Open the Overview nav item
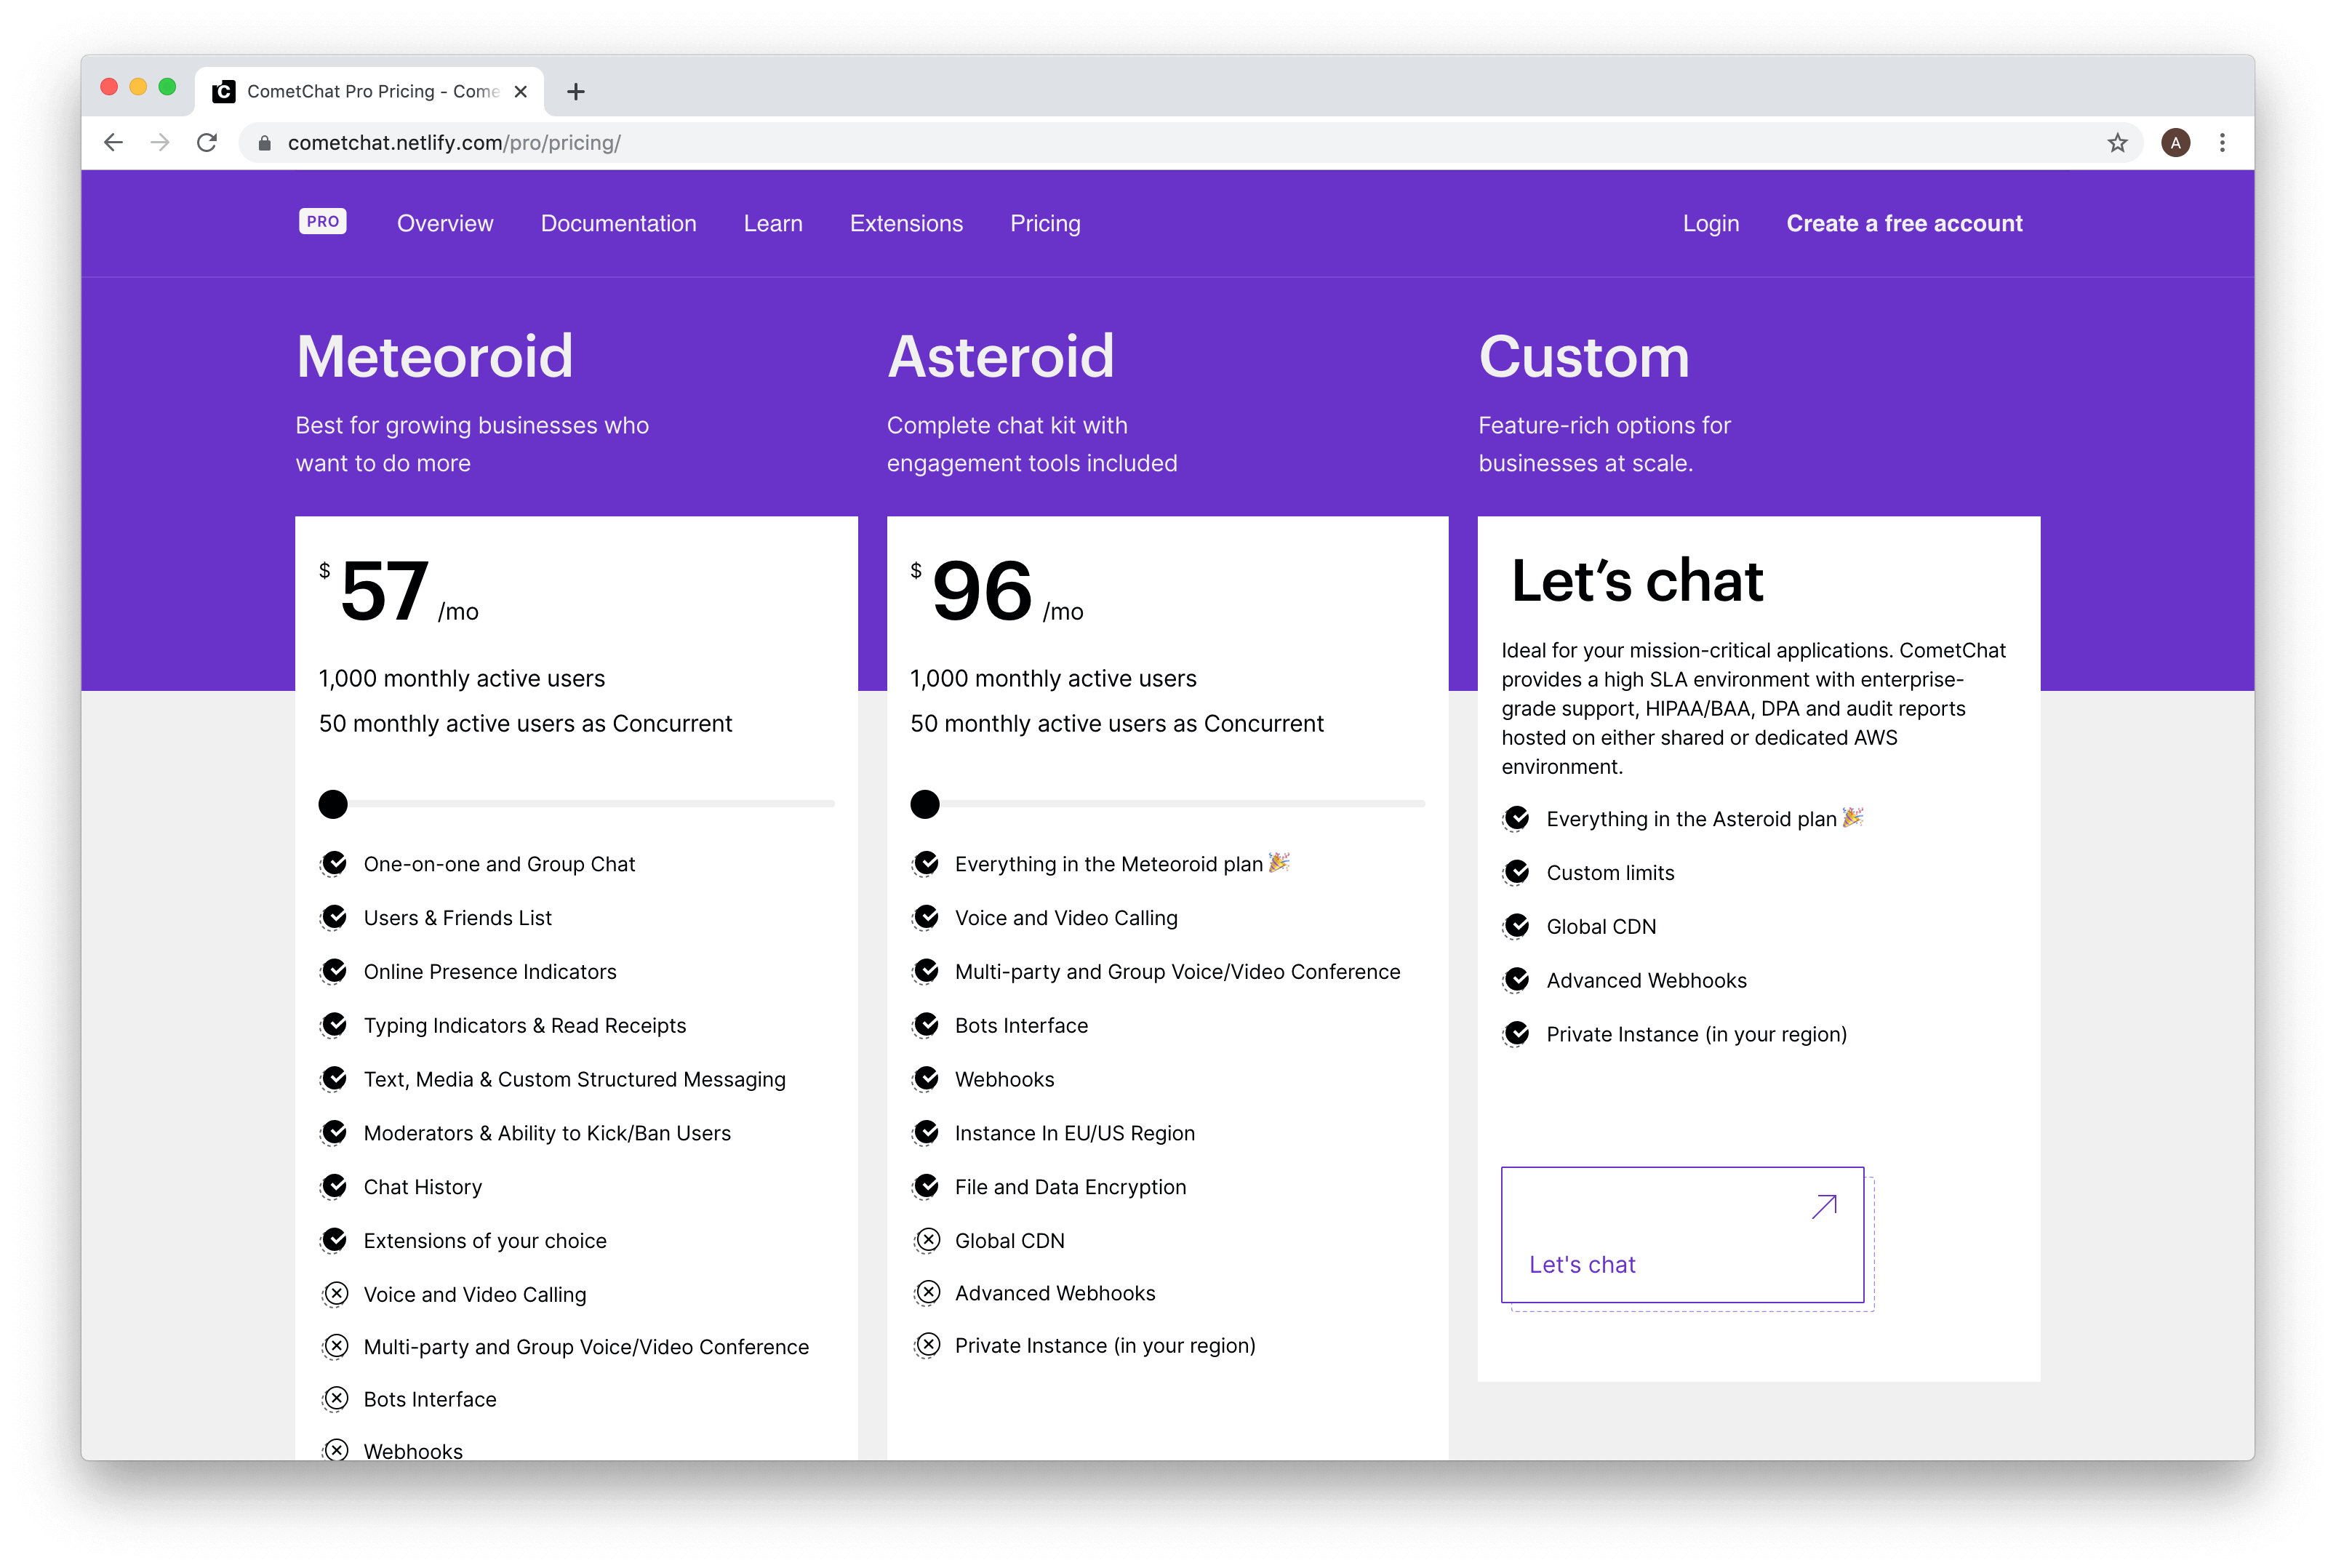The height and width of the screenshot is (1568, 2336). tap(445, 223)
